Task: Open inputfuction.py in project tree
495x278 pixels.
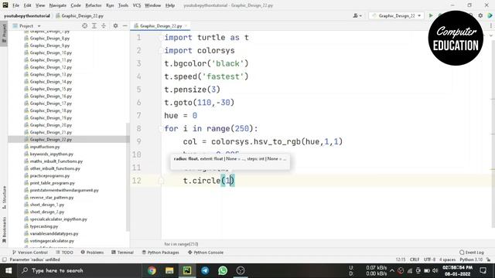Action: pos(45,147)
